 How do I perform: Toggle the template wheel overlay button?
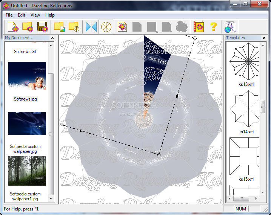click(106, 27)
